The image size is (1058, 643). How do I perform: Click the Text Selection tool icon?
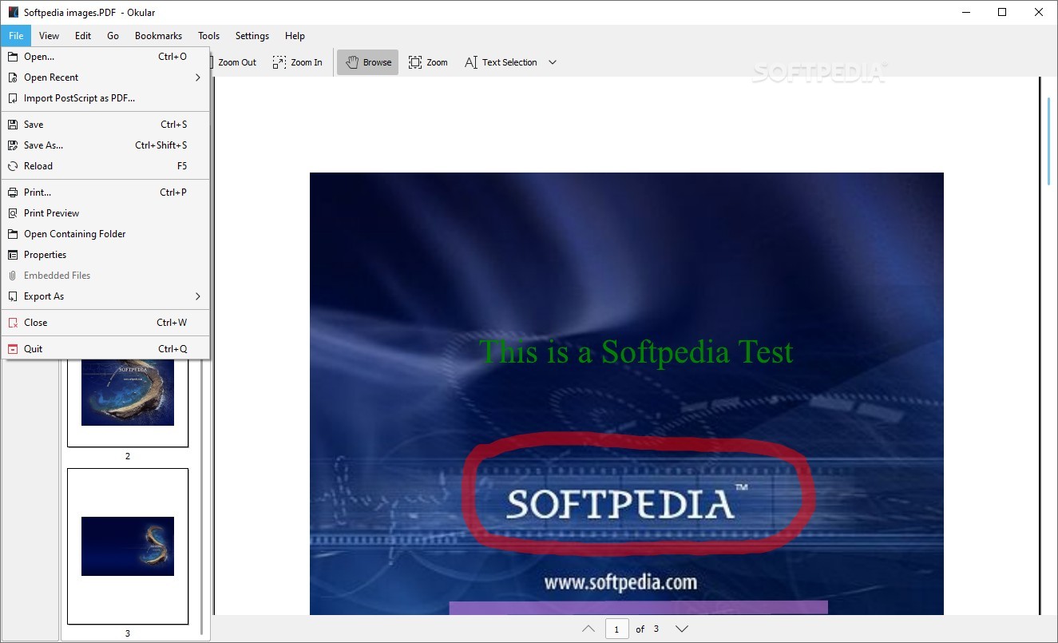click(x=471, y=62)
